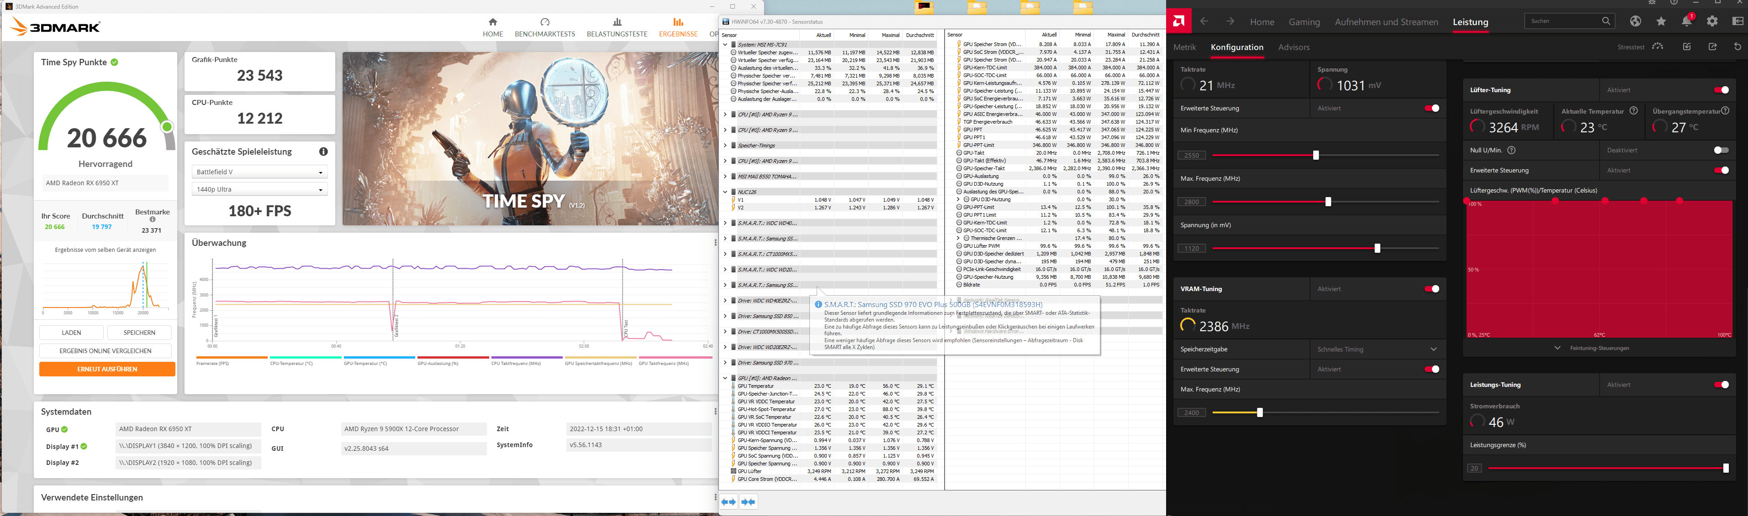Go forward with the AMD forward arrow
The image size is (1748, 516).
coord(1230,22)
